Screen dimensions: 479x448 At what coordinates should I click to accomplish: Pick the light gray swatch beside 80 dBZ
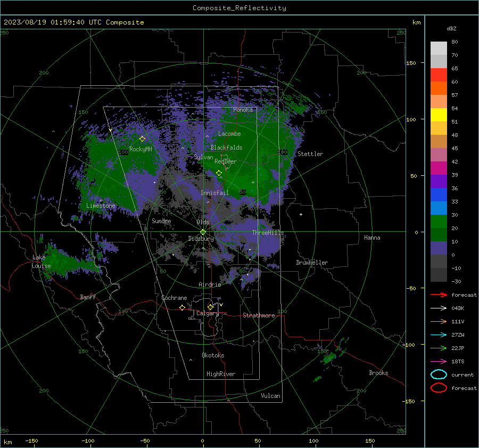click(x=439, y=48)
